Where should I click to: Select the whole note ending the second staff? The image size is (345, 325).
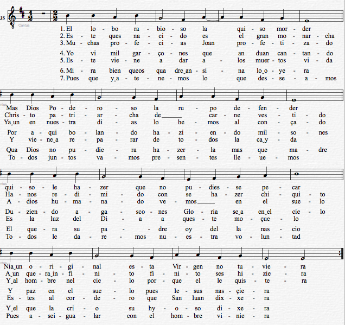click(295, 100)
